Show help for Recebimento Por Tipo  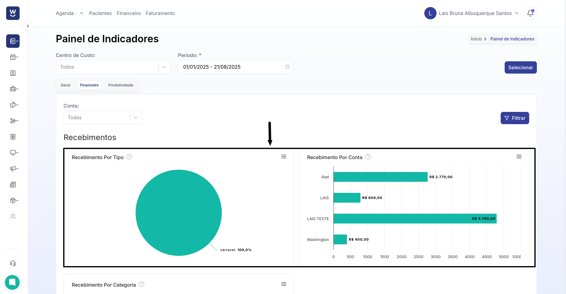coord(129,157)
